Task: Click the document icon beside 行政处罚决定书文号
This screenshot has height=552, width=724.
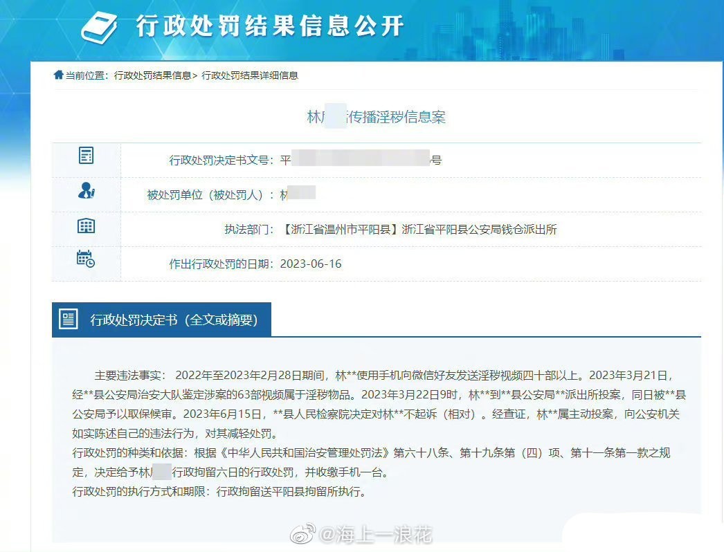Action: point(85,156)
